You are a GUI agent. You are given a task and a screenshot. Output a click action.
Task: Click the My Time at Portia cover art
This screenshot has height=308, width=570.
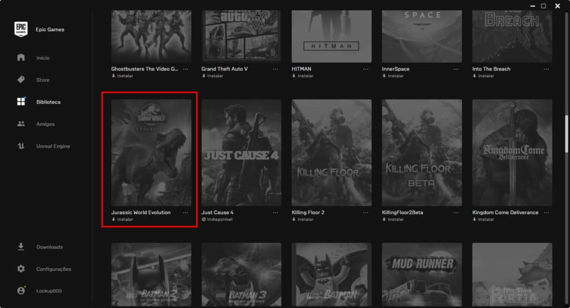click(512, 275)
